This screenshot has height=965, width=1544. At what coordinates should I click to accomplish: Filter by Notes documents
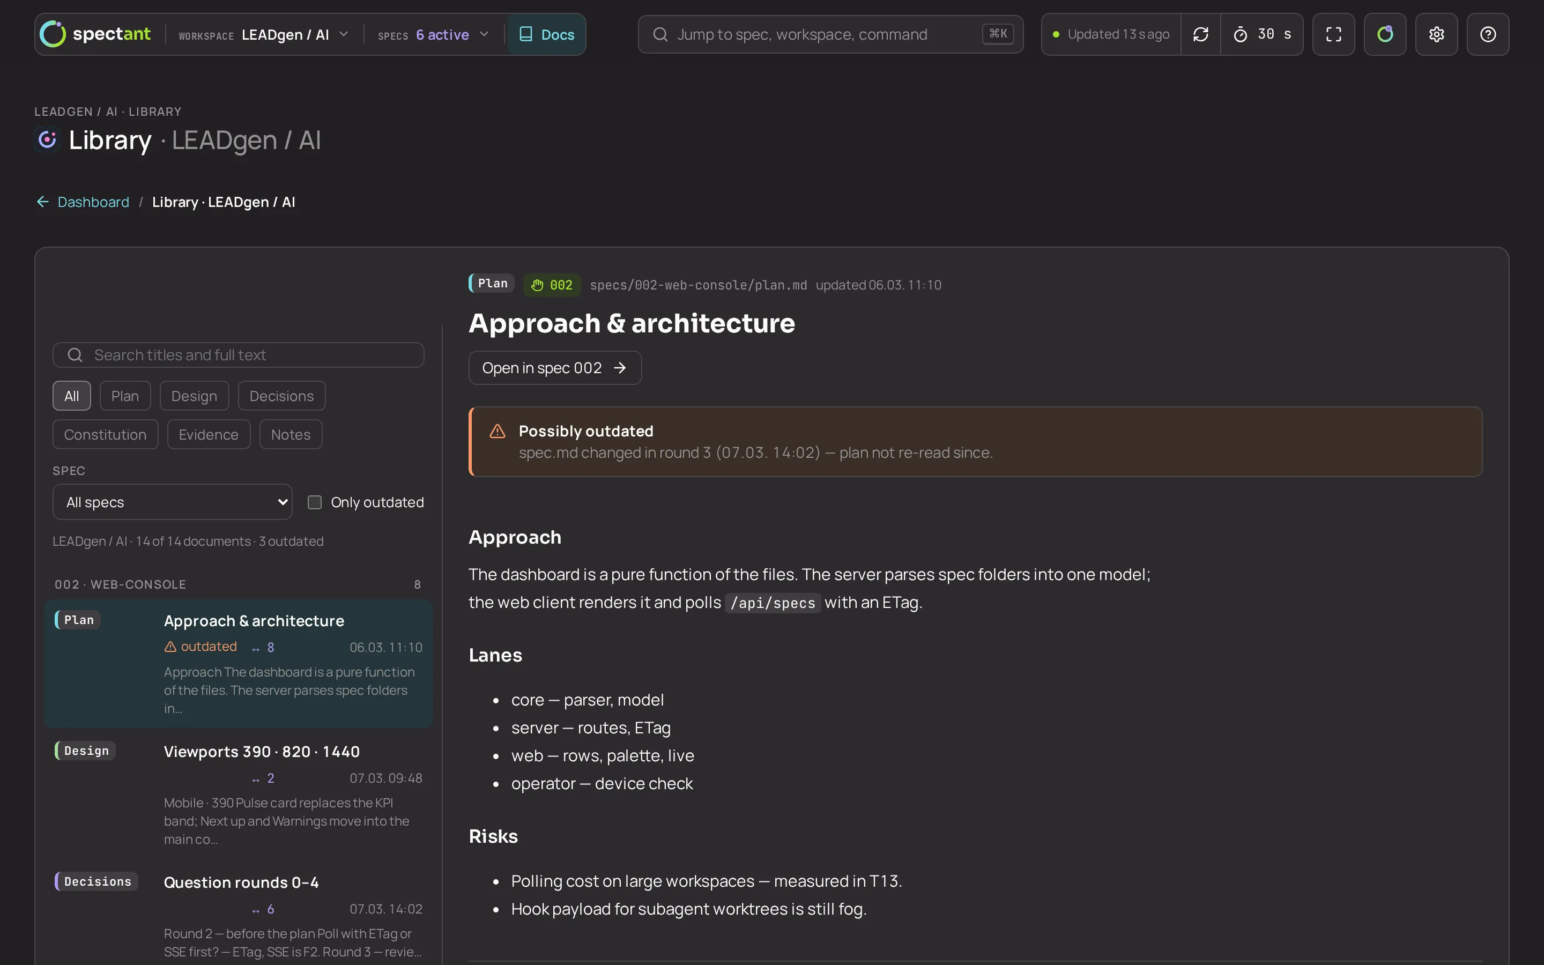click(291, 435)
